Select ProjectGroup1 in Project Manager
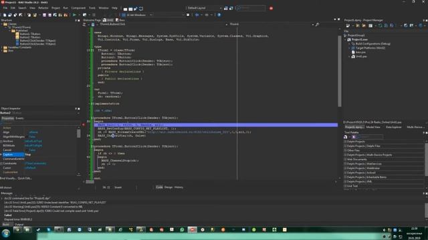428x240 pixels. pos(356,35)
